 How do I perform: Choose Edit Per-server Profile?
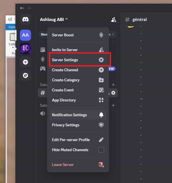coord(78,140)
